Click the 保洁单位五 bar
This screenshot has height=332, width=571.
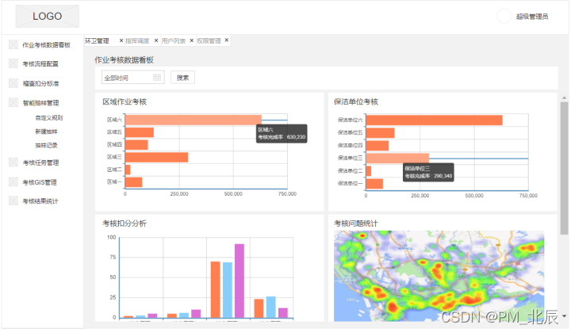point(380,133)
